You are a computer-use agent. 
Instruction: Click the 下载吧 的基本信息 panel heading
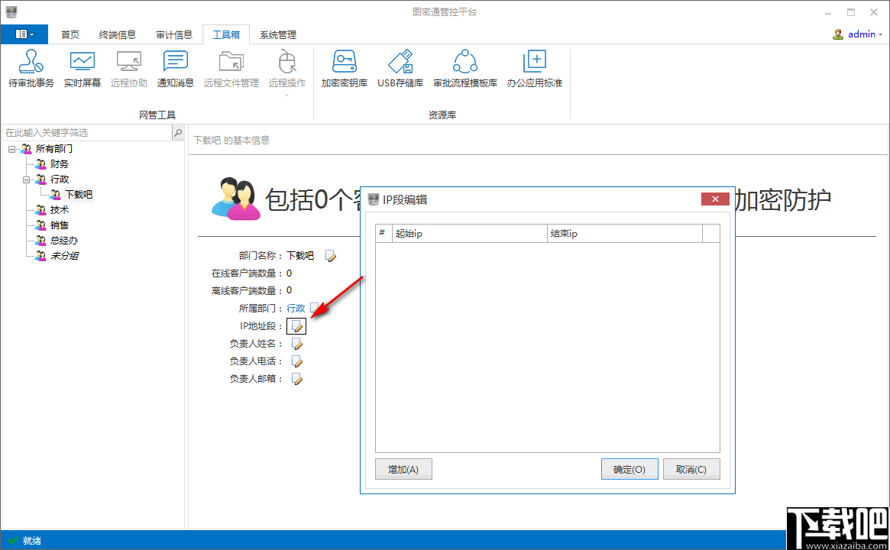point(231,141)
